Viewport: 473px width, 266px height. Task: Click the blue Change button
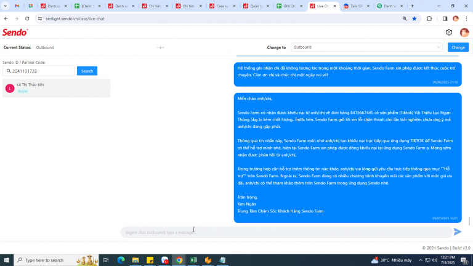click(x=458, y=47)
